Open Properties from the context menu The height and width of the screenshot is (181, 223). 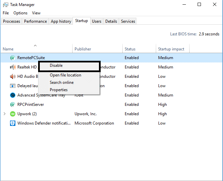59,90
